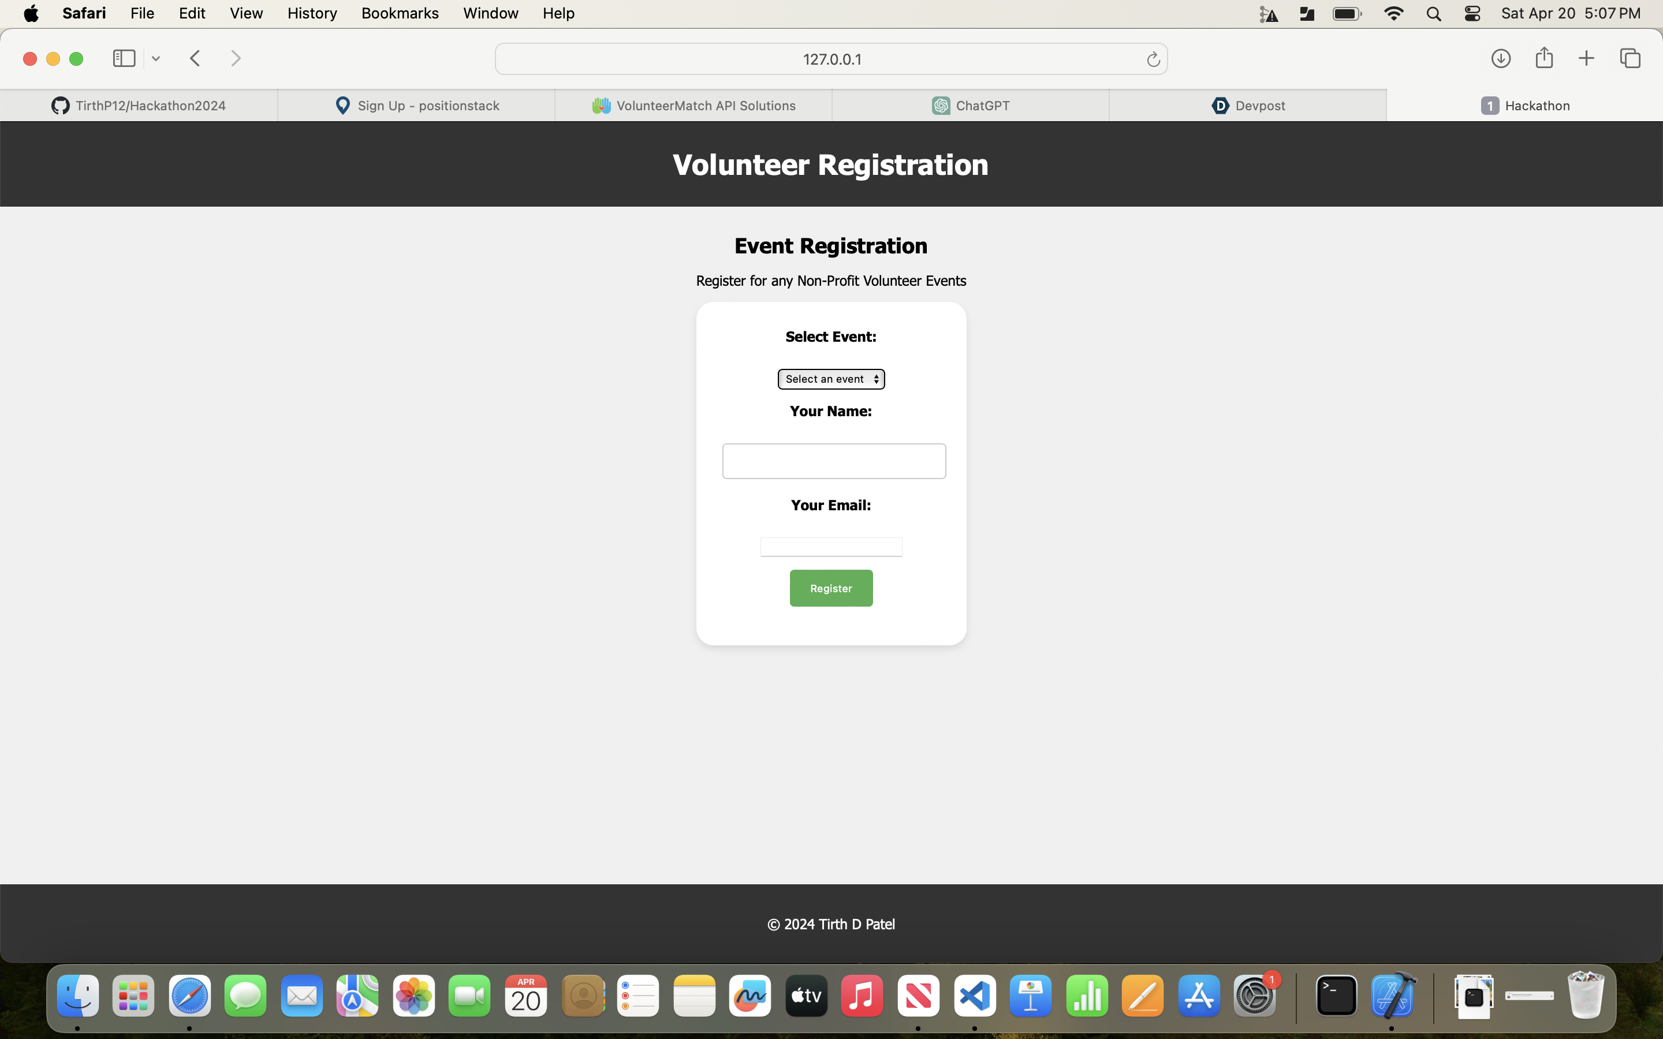
Task: Open the Select an event dropdown
Action: [x=831, y=379]
